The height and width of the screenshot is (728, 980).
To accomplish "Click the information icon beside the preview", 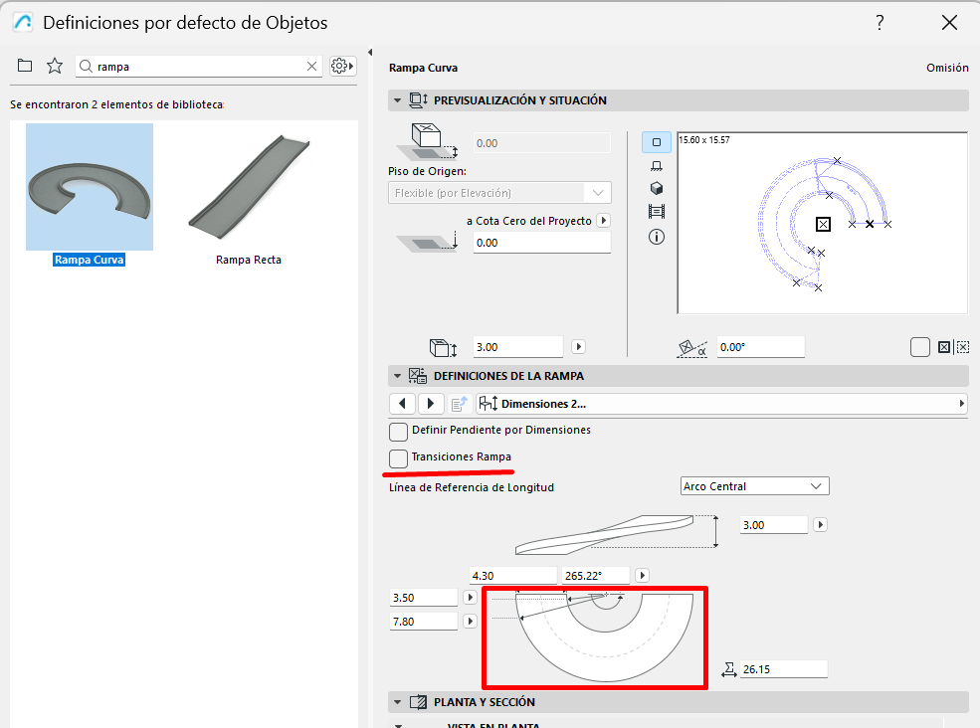I will coord(656,237).
